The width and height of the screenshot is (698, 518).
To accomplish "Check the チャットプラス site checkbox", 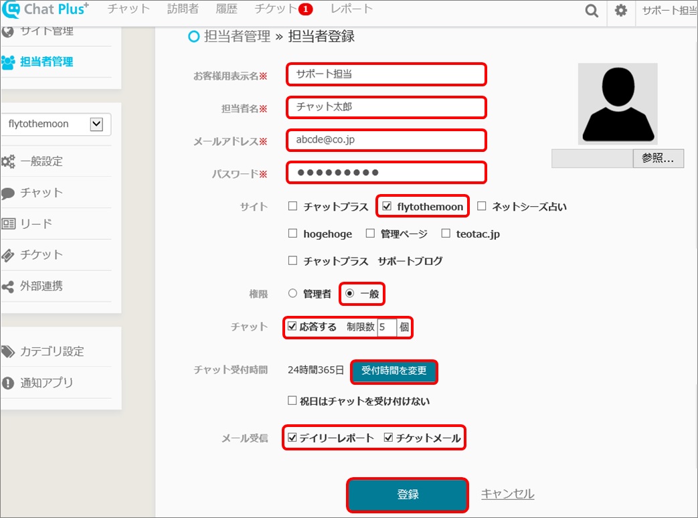I will click(292, 206).
